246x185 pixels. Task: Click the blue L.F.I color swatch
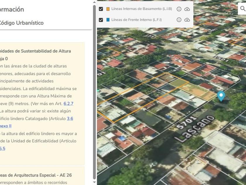(x=108, y=20)
